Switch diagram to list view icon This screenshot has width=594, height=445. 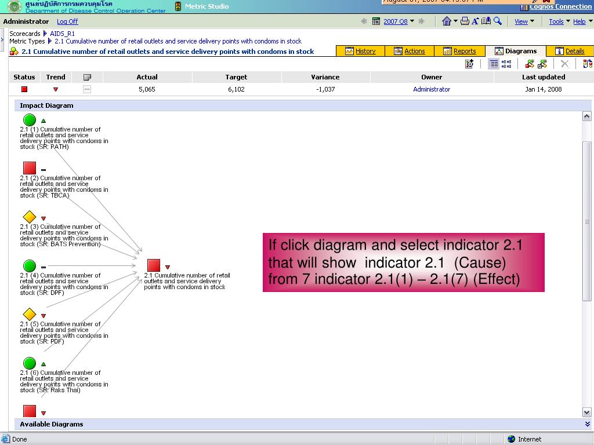(x=493, y=64)
